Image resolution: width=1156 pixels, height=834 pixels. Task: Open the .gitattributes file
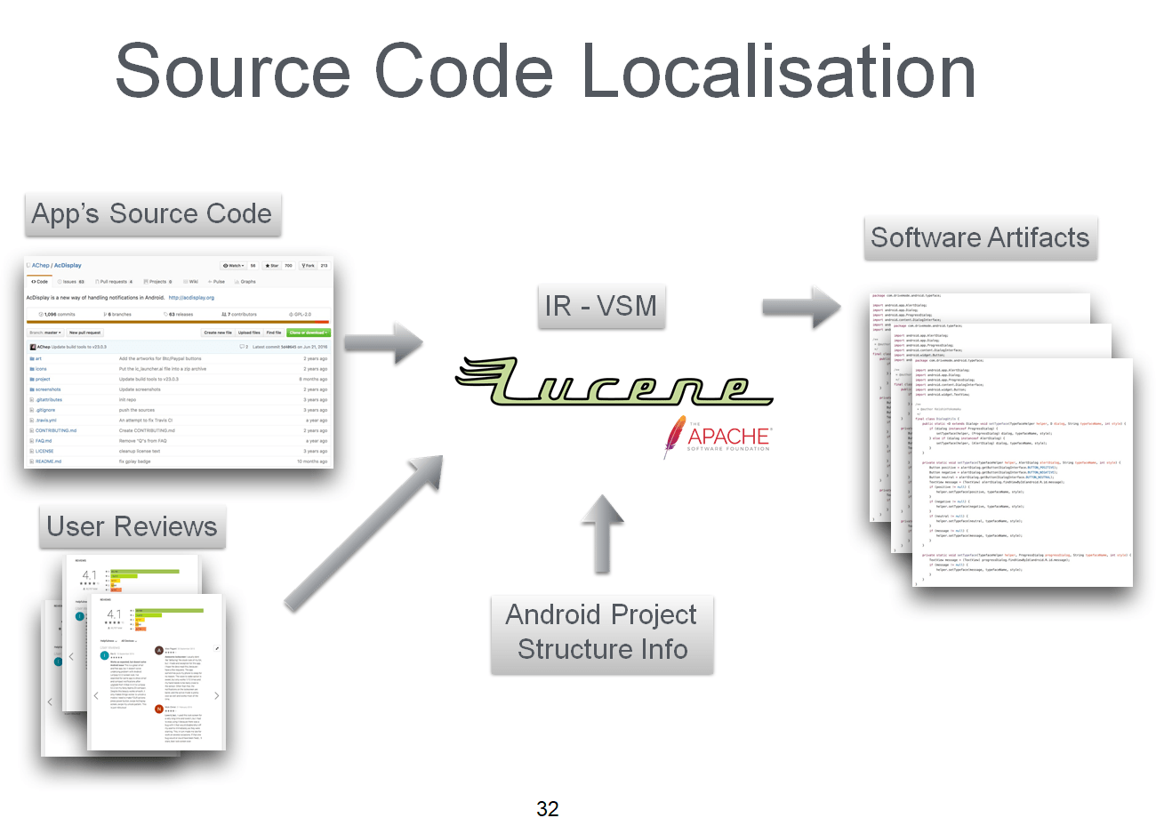point(49,400)
